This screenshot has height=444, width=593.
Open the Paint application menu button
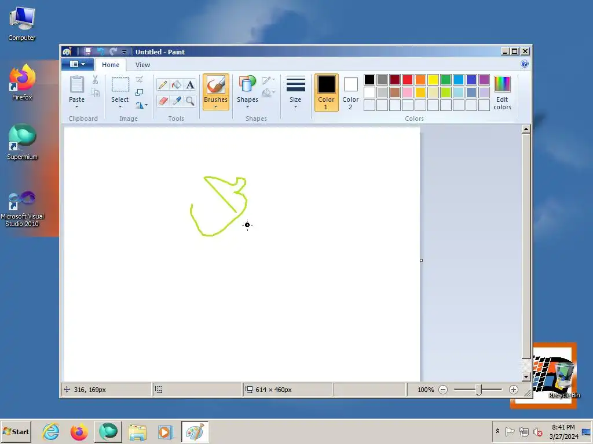coord(78,64)
